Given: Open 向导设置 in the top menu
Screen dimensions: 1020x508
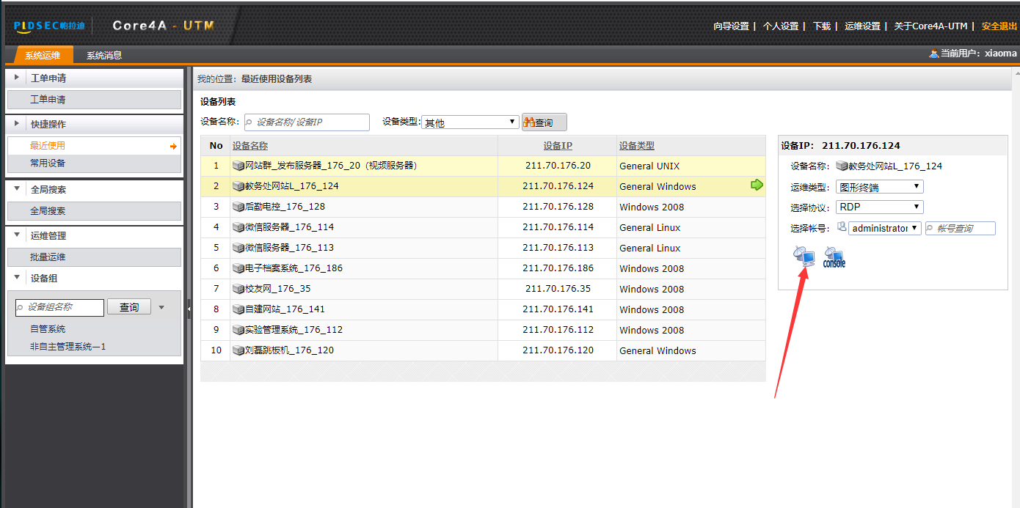Looking at the screenshot, I should [x=731, y=26].
